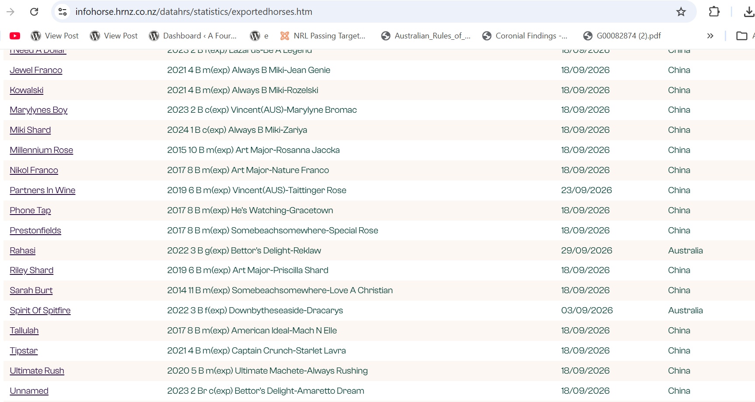Select the Nikol Franco link
This screenshot has width=755, height=402.
[34, 170]
